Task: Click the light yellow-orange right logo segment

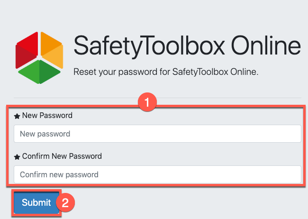Action: coord(55,56)
